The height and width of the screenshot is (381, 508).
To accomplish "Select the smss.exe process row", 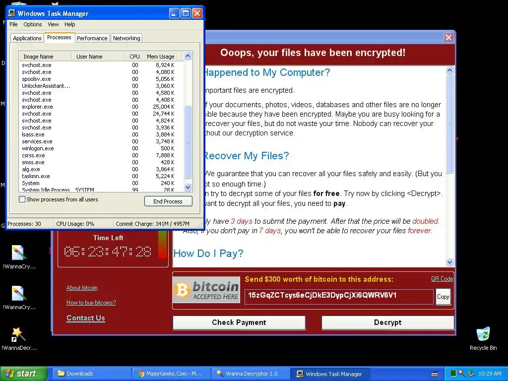I will coord(101,162).
